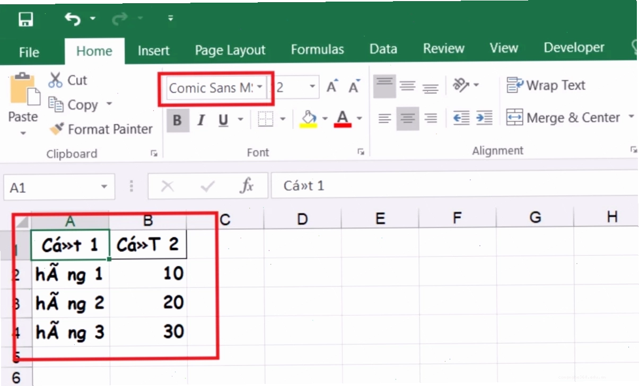Expand the Name Box dropdown arrow
Viewport: 639px width, 386px height.
pyautogui.click(x=104, y=186)
